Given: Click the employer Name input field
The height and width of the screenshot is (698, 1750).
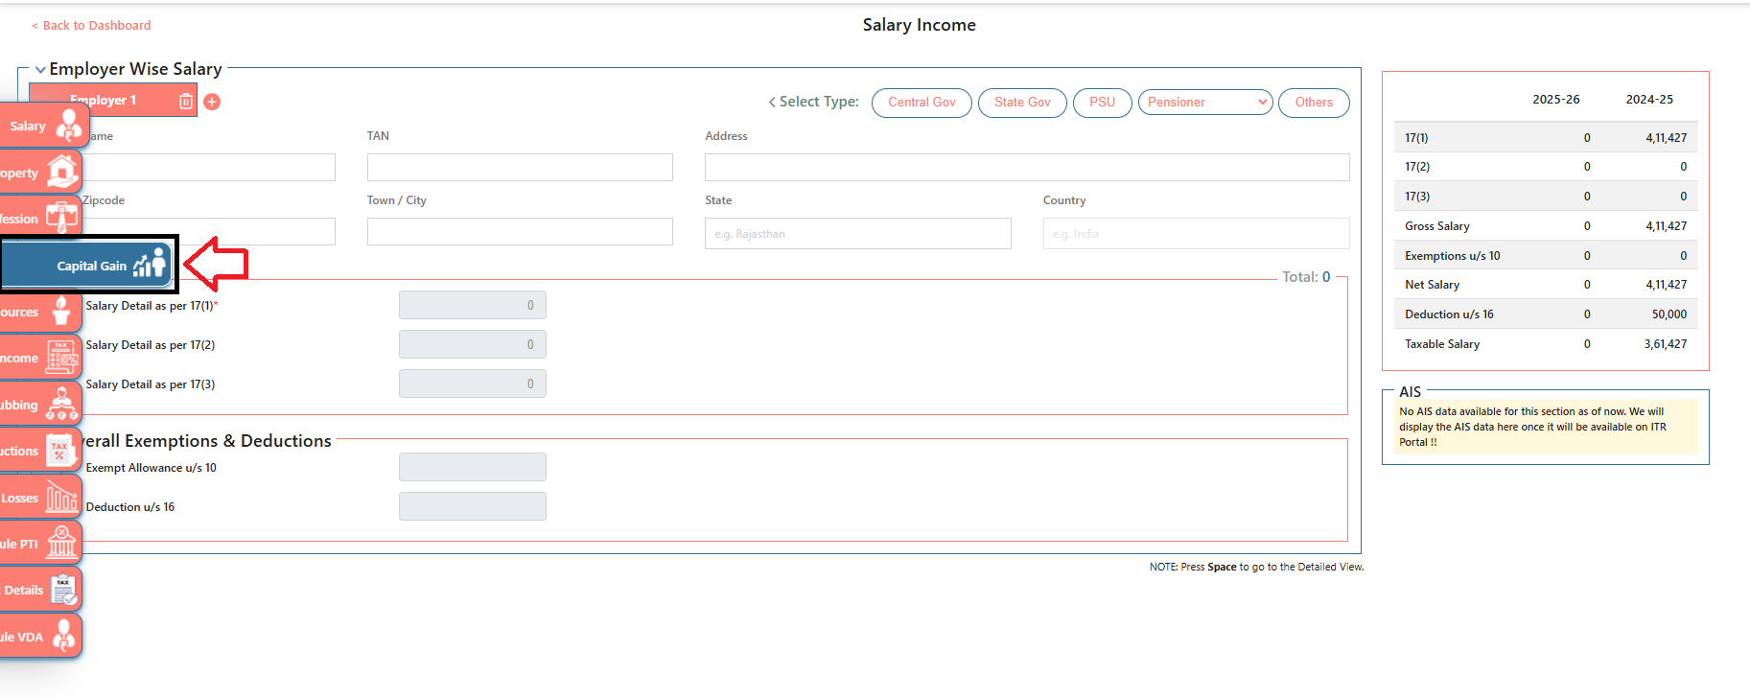Looking at the screenshot, I should coord(209,168).
